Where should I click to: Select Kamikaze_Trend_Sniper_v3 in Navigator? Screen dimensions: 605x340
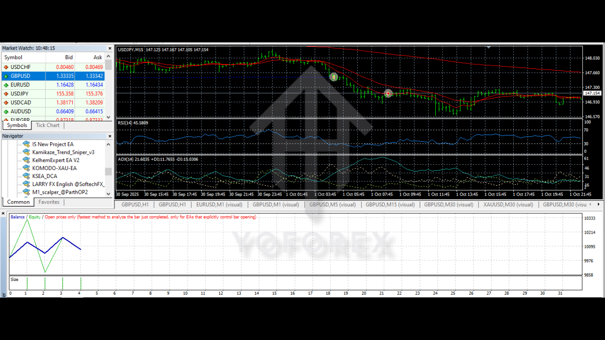click(63, 152)
